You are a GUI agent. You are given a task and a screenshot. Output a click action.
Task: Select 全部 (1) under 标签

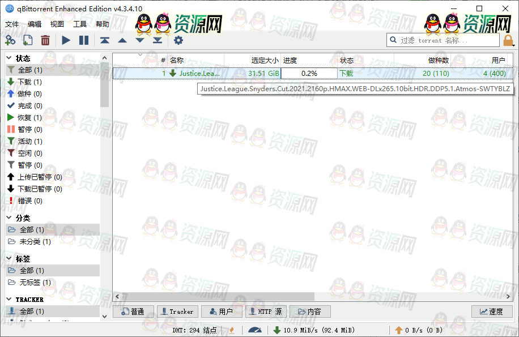pos(53,270)
